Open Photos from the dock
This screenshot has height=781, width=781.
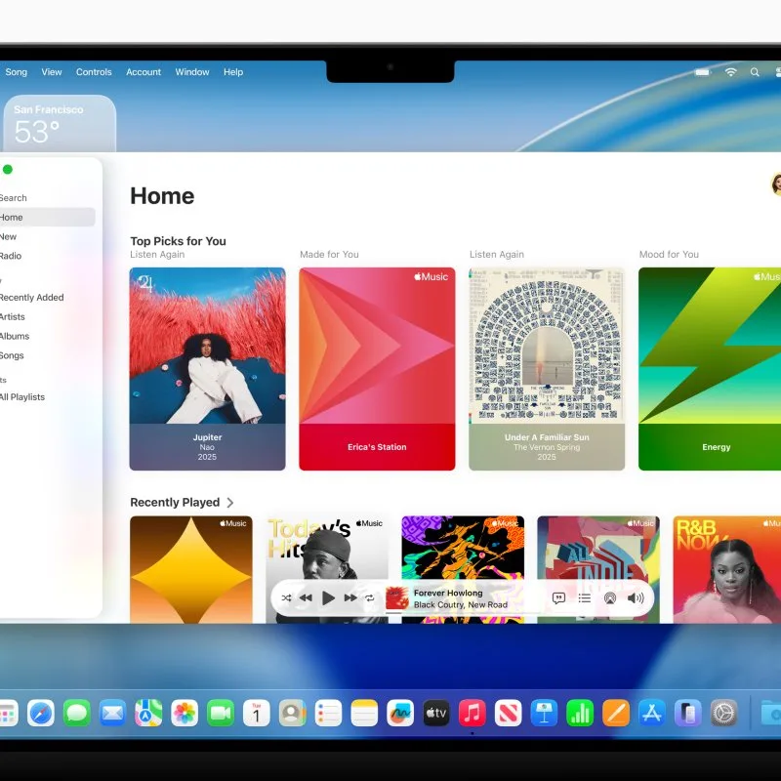185,714
